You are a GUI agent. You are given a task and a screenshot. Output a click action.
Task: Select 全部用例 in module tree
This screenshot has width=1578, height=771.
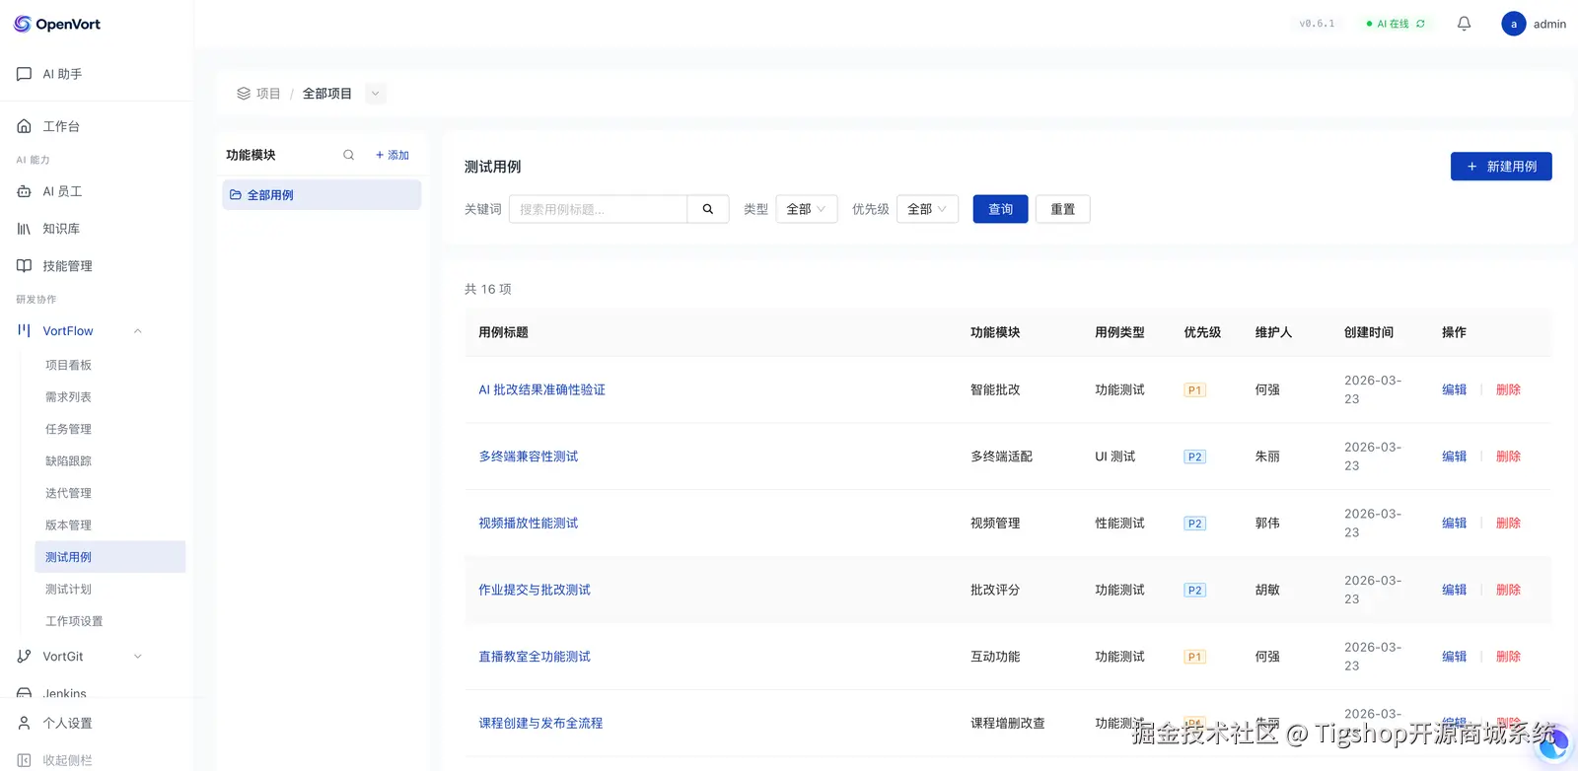322,195
